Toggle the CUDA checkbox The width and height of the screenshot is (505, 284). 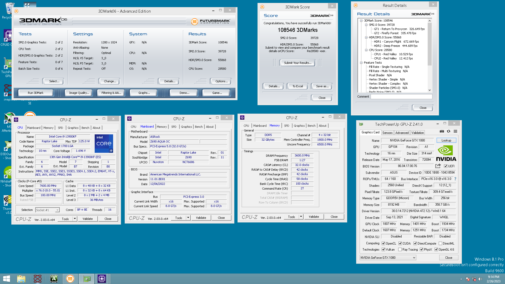click(400, 244)
